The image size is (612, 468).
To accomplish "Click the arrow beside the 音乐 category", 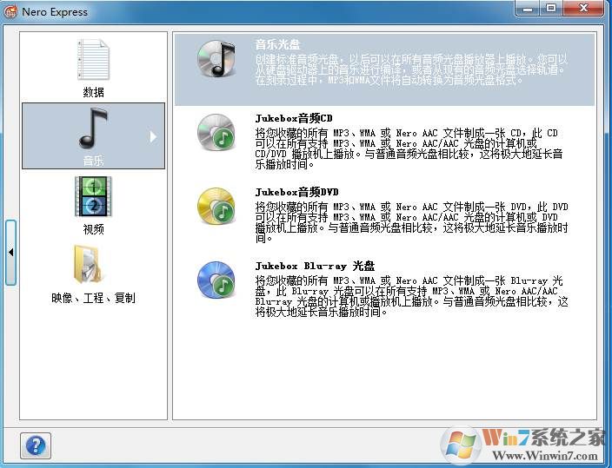I will click(153, 136).
